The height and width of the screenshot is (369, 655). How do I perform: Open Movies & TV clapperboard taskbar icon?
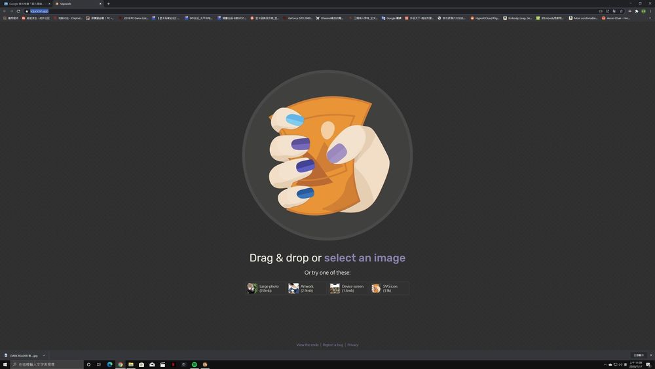[x=163, y=364]
